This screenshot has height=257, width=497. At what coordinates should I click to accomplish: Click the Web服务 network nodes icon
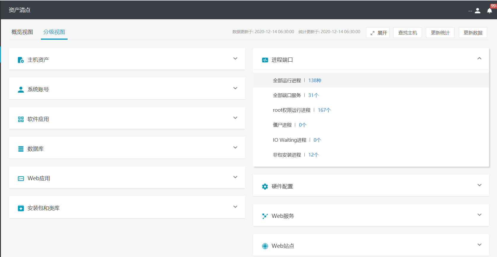pyautogui.click(x=265, y=216)
